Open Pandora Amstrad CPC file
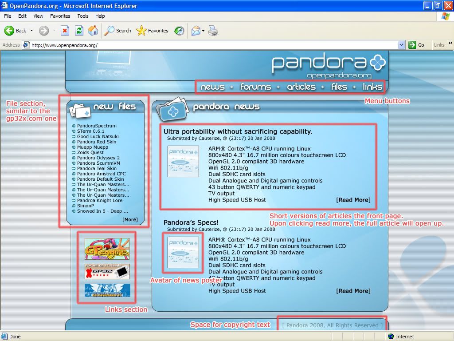Image resolution: width=454 pixels, height=341 pixels. tap(102, 174)
